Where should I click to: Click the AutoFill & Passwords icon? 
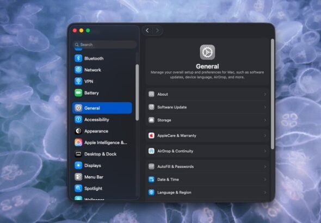(151, 166)
